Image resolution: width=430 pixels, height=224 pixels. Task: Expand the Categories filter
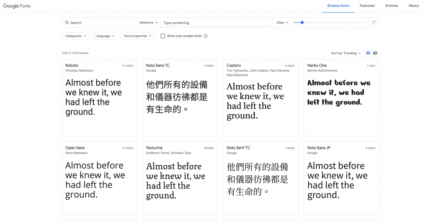pyautogui.click(x=76, y=36)
